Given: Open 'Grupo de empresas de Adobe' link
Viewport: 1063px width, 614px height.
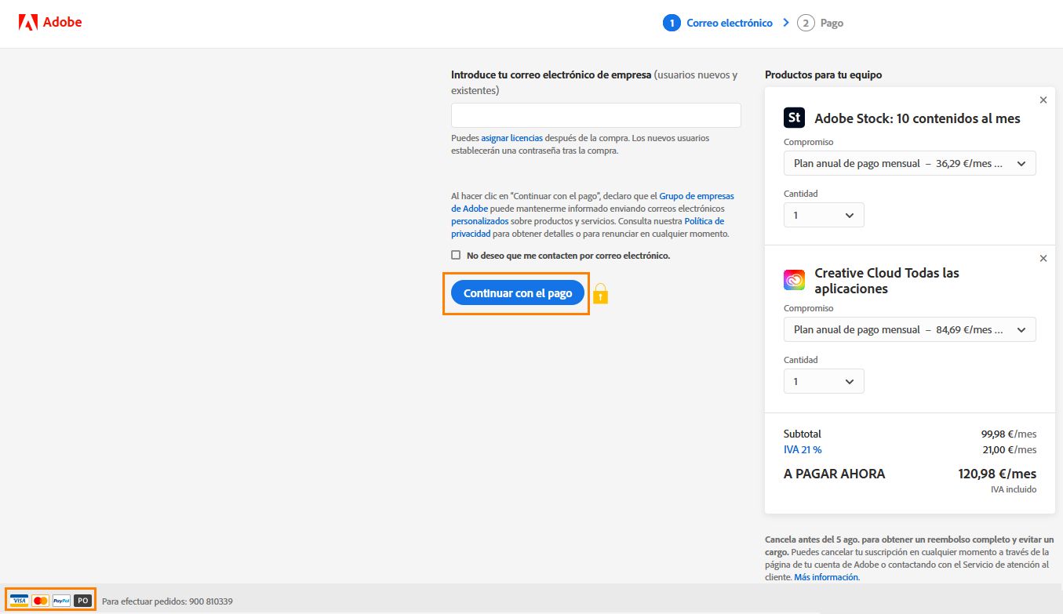Looking at the screenshot, I should pos(592,202).
